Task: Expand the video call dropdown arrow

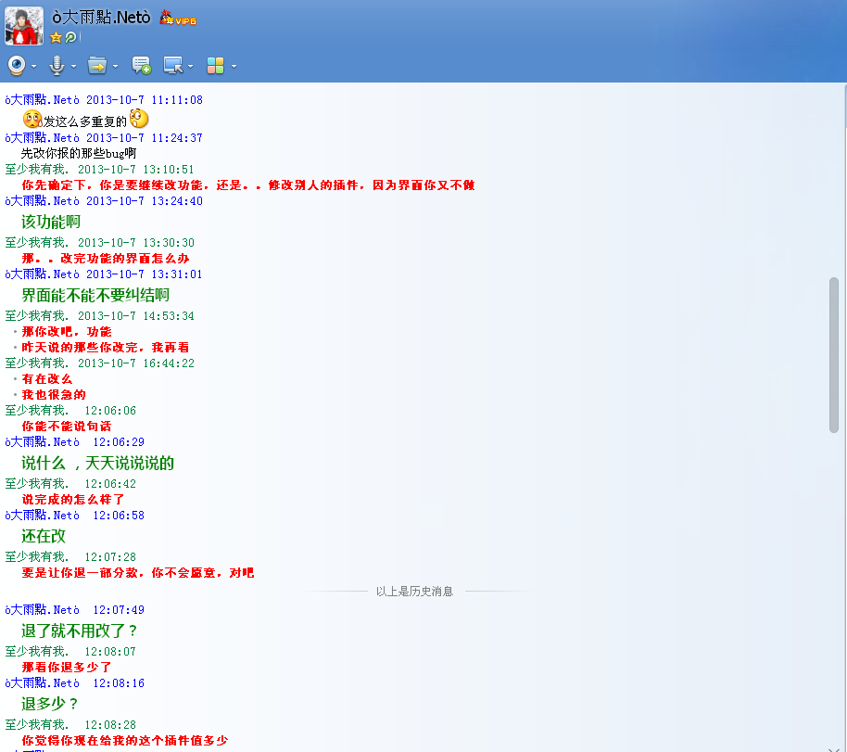Action: pos(33,66)
